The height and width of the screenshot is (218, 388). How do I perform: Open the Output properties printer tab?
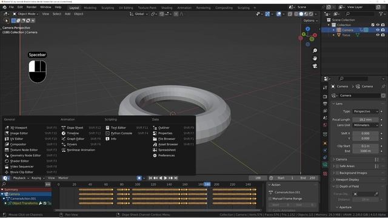coord(325,104)
